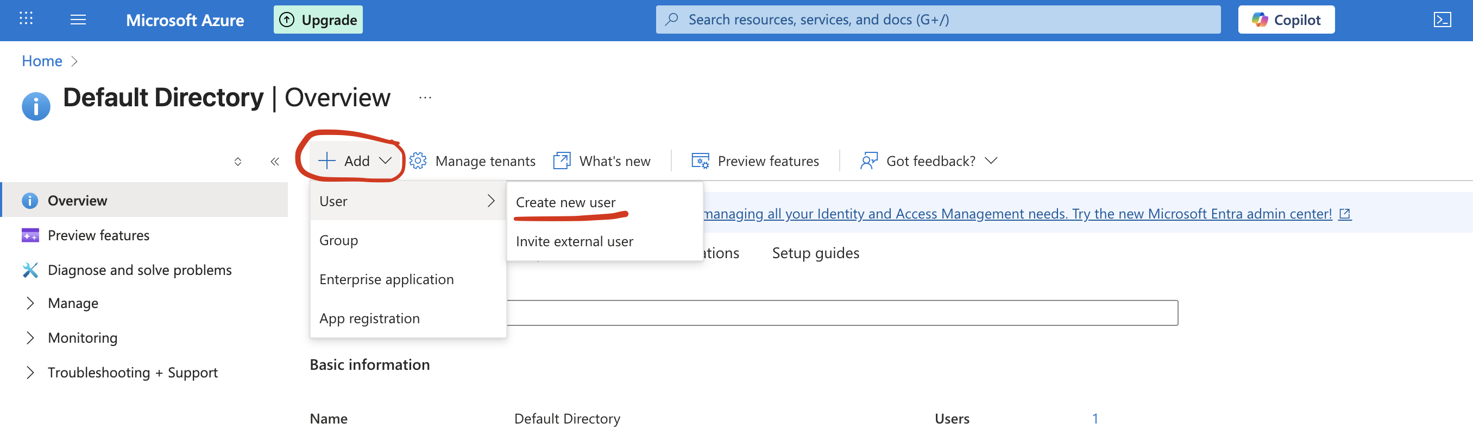Click the What's new external-link icon
The image size is (1473, 436).
tap(562, 161)
